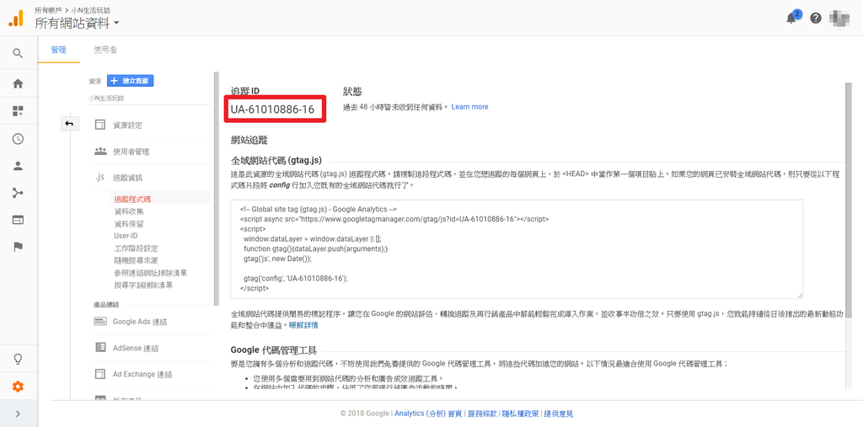Click the 所有帳戶 breadcrumb
Screen dimensions: 863x427
click(48, 10)
